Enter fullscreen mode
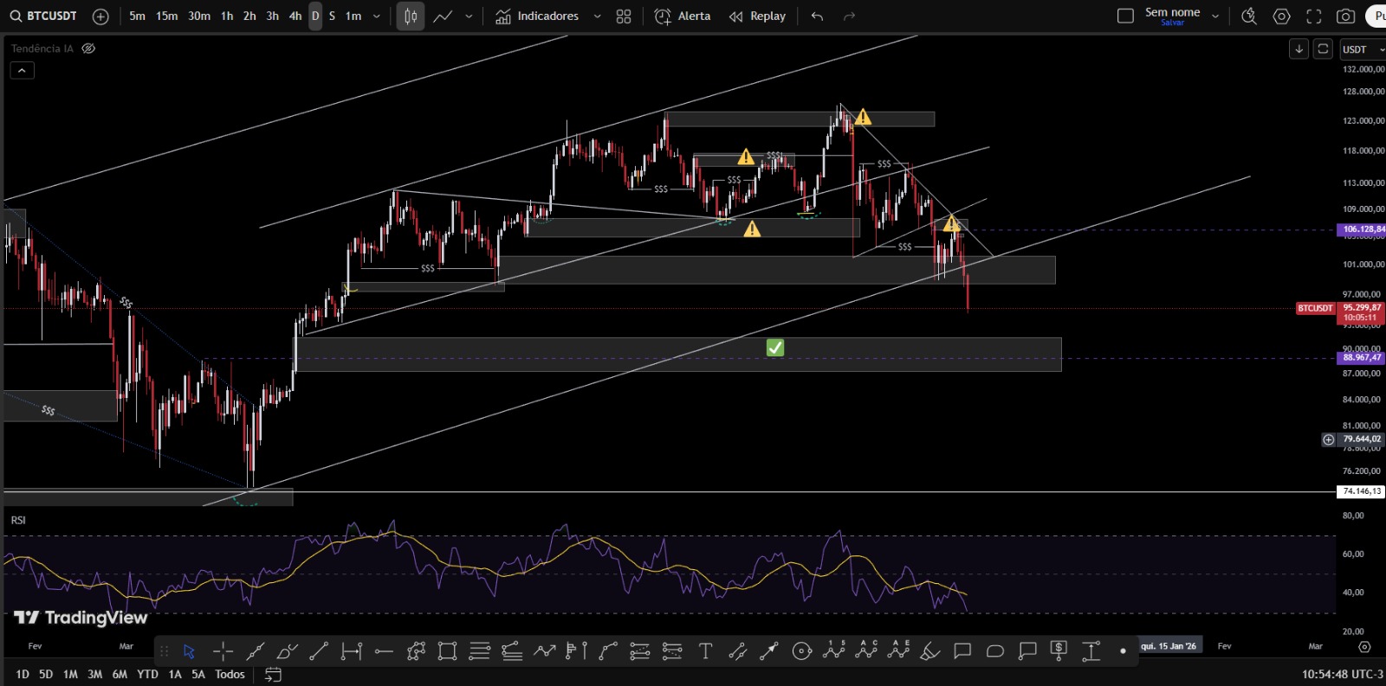 click(x=1313, y=16)
